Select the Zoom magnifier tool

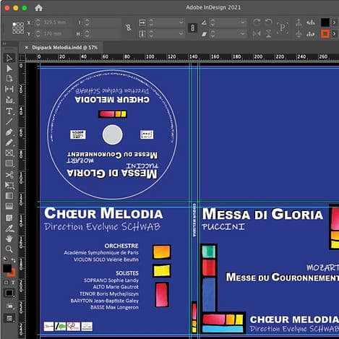[x=9, y=249]
